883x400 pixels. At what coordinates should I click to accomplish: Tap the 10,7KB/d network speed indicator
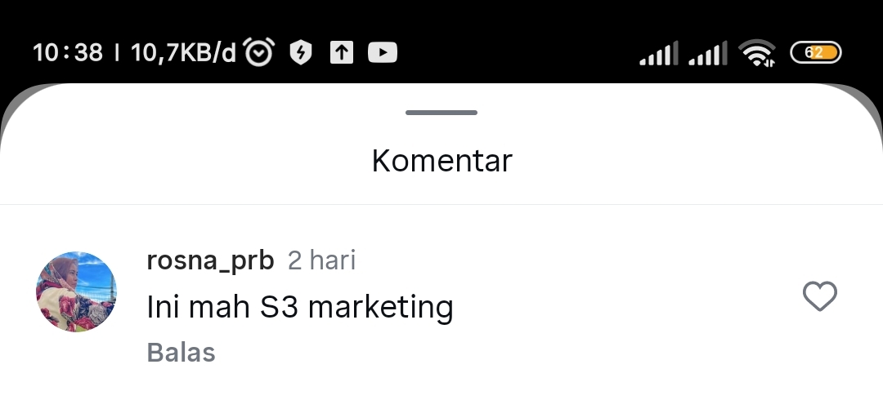[x=183, y=53]
